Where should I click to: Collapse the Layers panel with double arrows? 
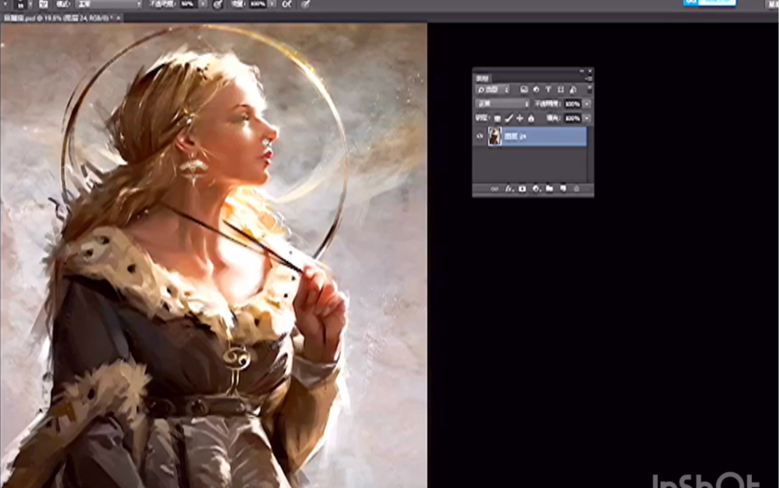581,71
